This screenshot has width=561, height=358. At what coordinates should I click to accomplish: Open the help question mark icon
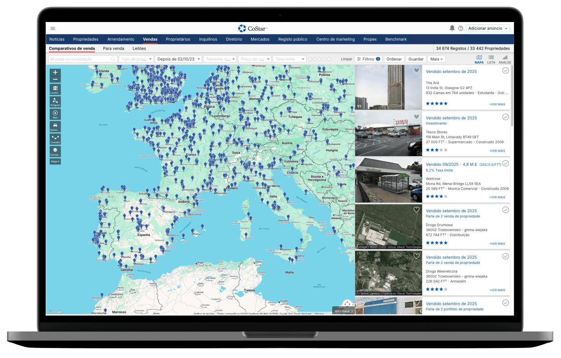460,28
